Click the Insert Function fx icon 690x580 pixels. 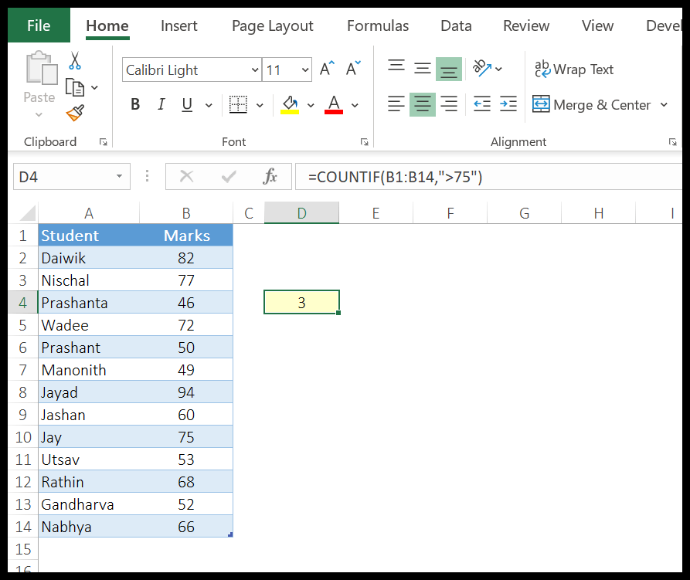pyautogui.click(x=269, y=176)
